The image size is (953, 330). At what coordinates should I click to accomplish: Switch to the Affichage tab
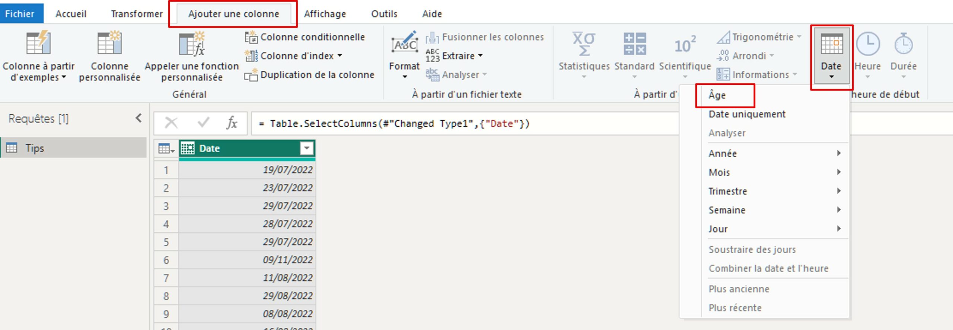coord(325,14)
